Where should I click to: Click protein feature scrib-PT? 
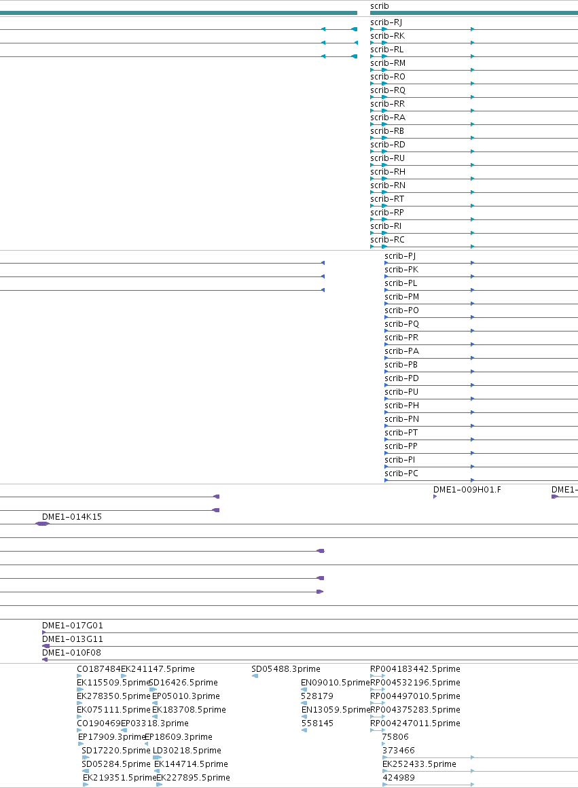coord(401,432)
